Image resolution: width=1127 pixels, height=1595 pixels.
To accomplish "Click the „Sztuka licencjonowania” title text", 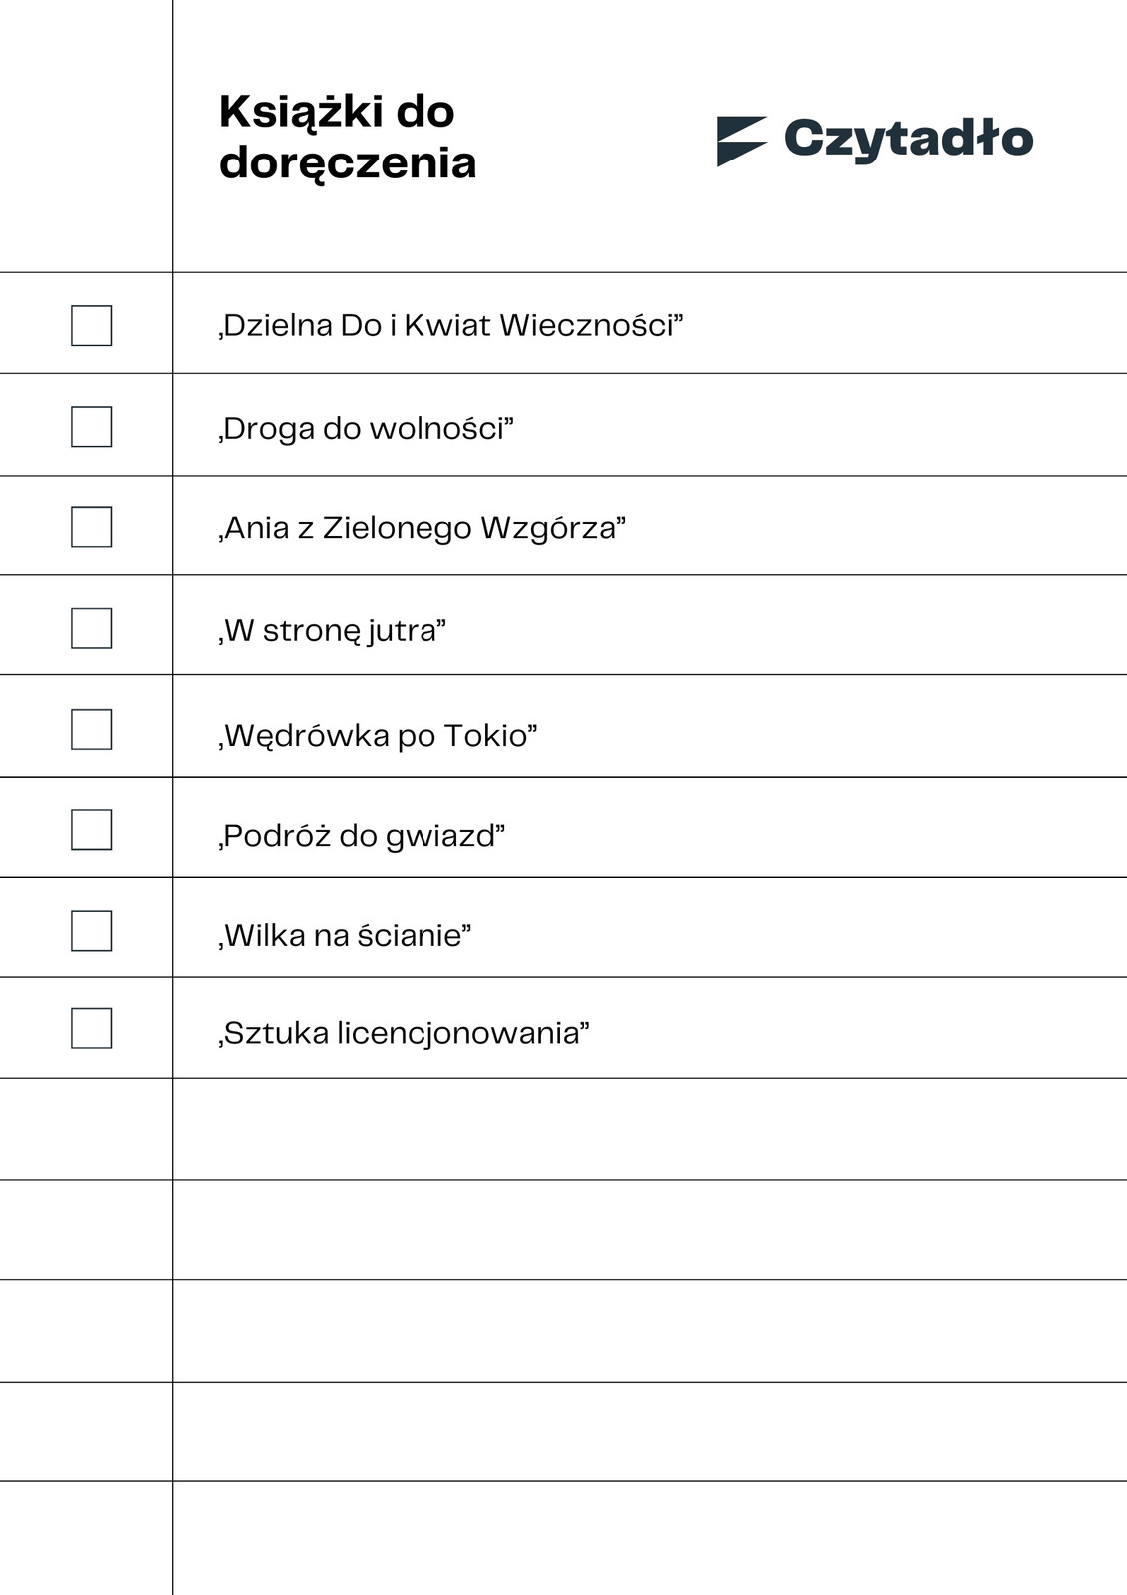I will (404, 1033).
